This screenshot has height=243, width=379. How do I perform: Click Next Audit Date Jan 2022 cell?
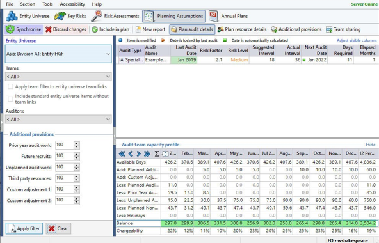(x=315, y=60)
